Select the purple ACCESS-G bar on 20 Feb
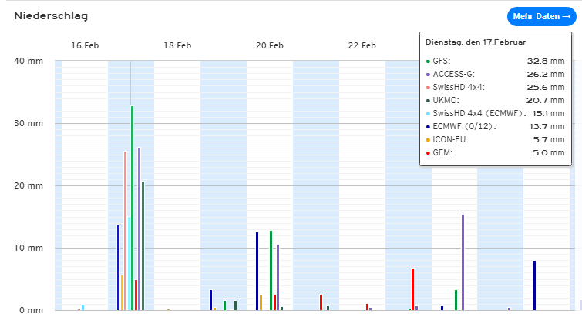Screen dimensions: 582x317 pyautogui.click(x=278, y=277)
